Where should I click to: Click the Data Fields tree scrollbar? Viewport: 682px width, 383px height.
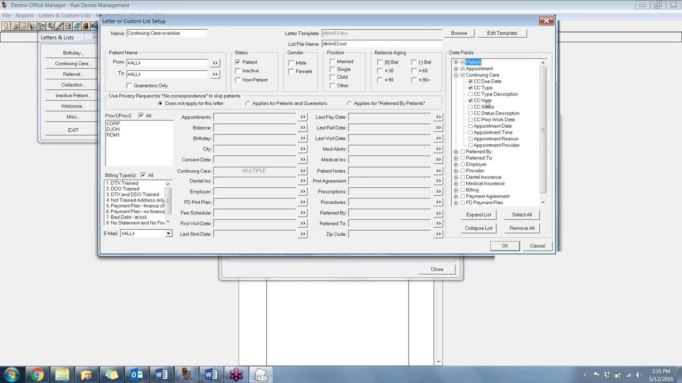543,132
